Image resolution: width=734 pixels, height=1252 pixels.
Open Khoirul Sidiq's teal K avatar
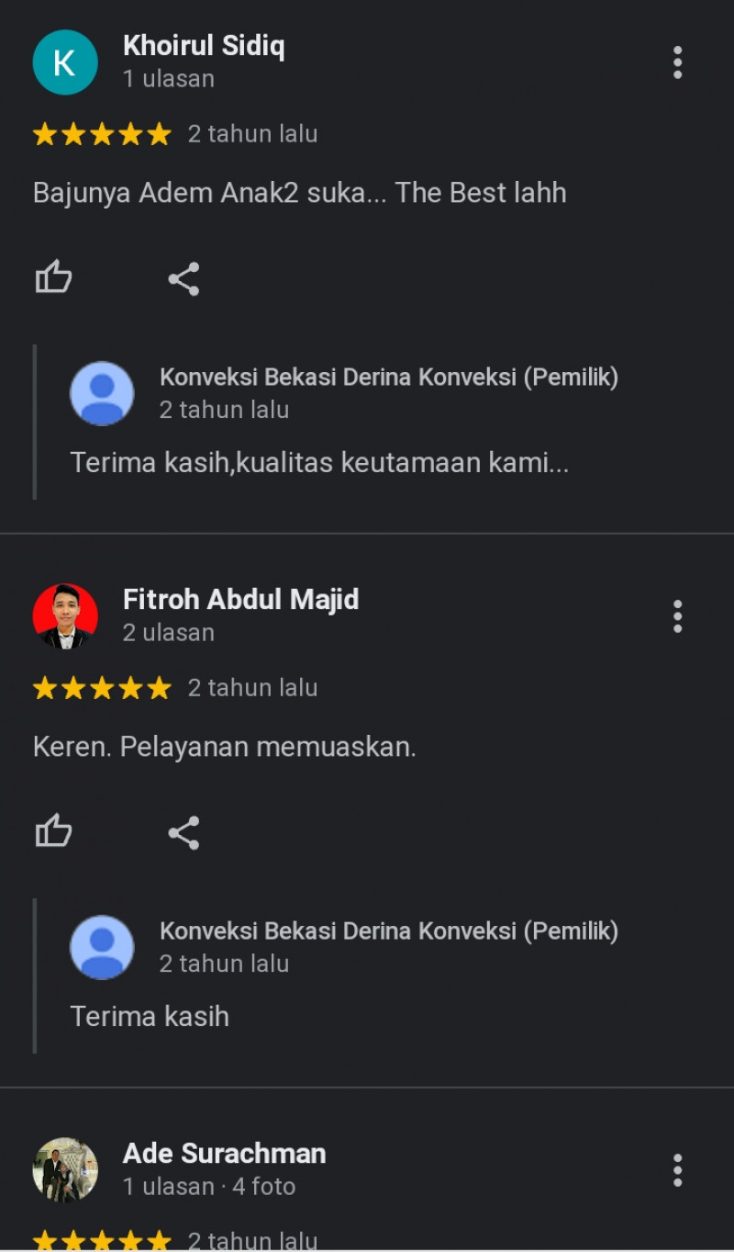65,62
